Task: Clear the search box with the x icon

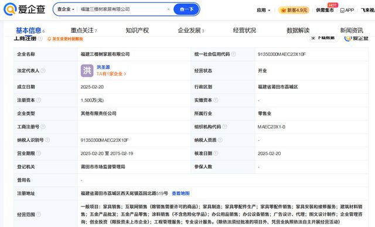Action: pyautogui.click(x=168, y=9)
